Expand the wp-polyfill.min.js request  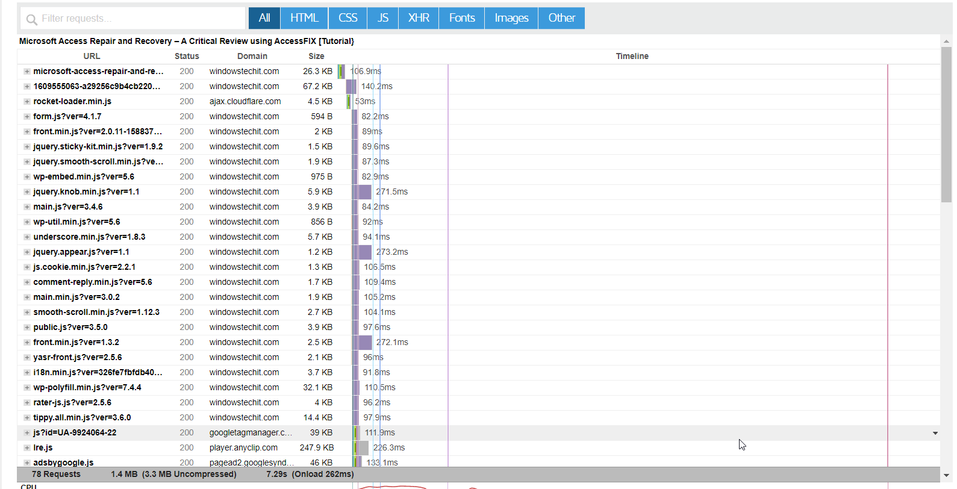pos(27,388)
